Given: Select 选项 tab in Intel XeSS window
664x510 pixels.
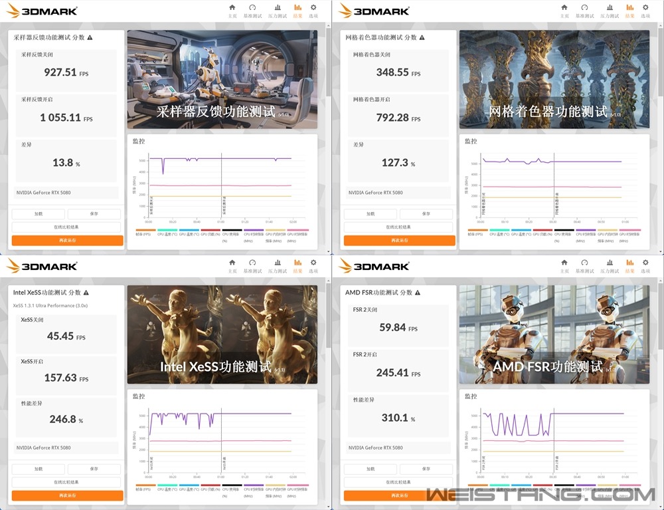Looking at the screenshot, I should pyautogui.click(x=313, y=266).
